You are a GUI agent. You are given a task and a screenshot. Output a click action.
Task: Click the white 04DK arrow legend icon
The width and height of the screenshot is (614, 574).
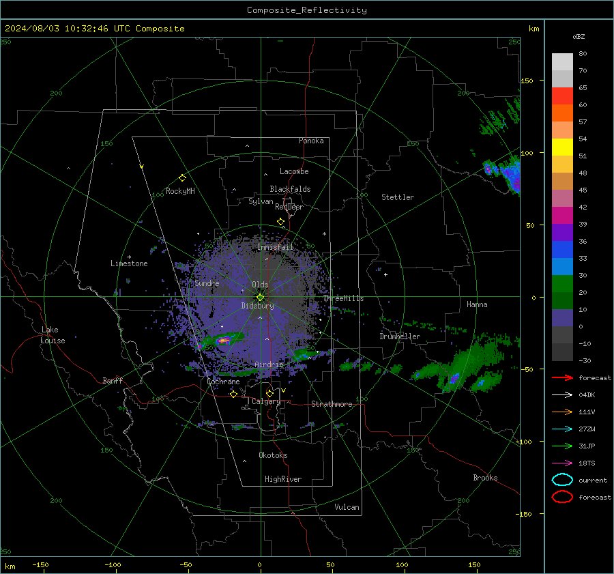point(562,395)
